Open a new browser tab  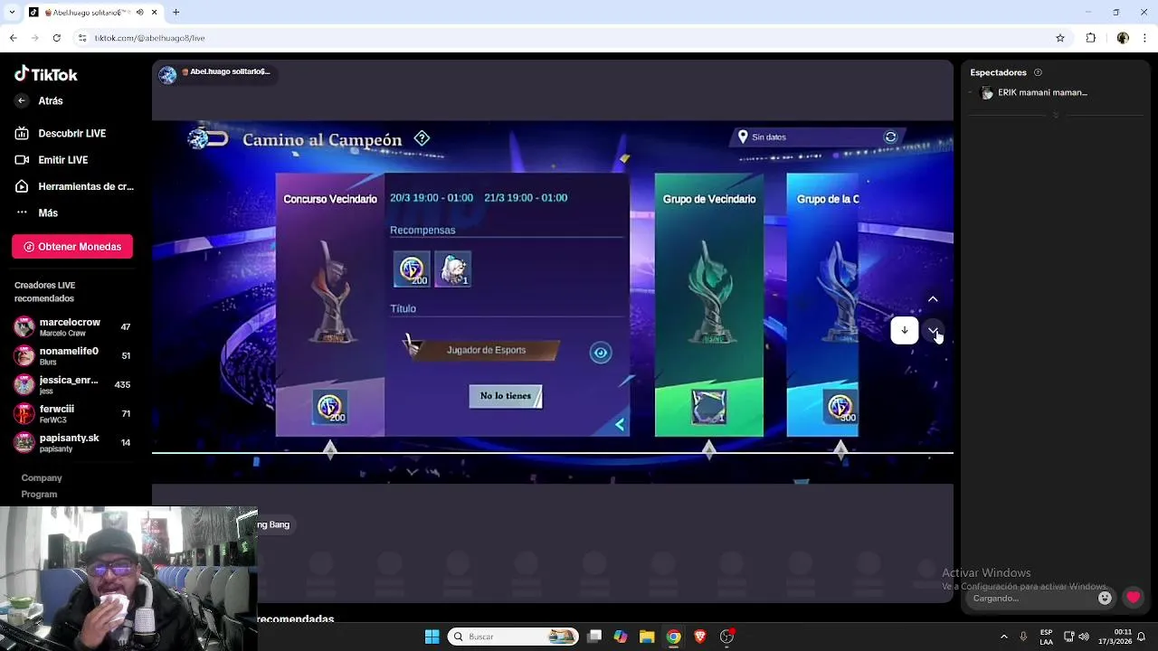tap(176, 13)
